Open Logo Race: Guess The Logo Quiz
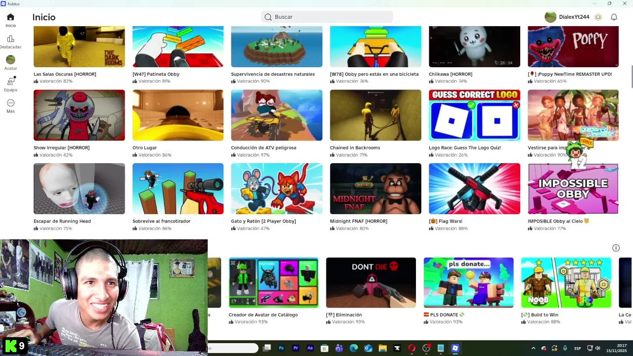The width and height of the screenshot is (633, 356). pos(474,115)
